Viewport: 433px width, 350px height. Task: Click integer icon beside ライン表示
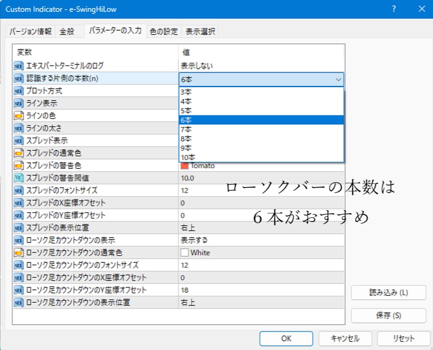tap(18, 103)
